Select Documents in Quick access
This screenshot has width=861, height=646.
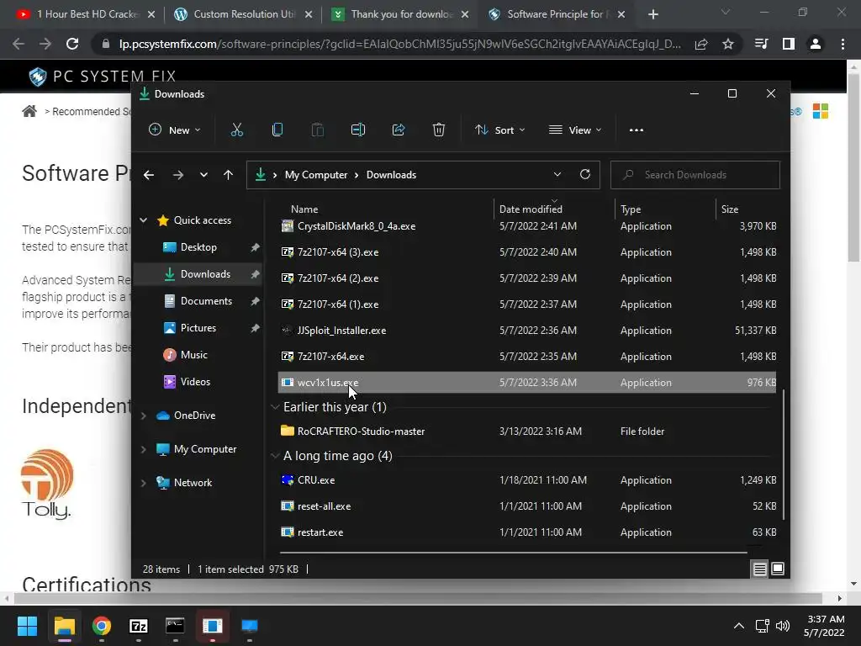tap(206, 301)
